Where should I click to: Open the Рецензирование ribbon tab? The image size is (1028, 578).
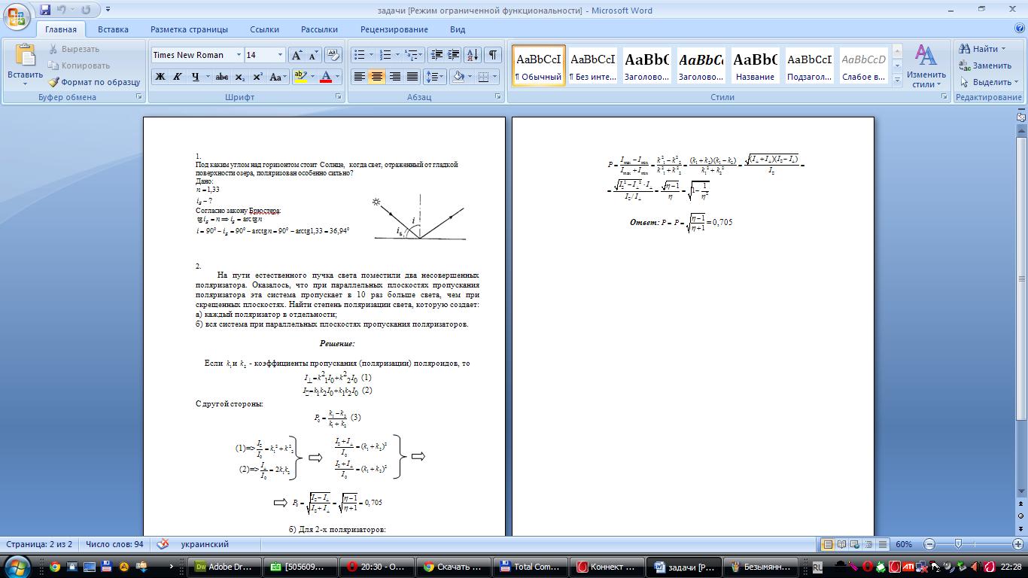394,29
